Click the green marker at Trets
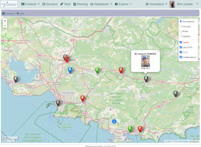This screenshot has height=147, width=201. [x=97, y=71]
